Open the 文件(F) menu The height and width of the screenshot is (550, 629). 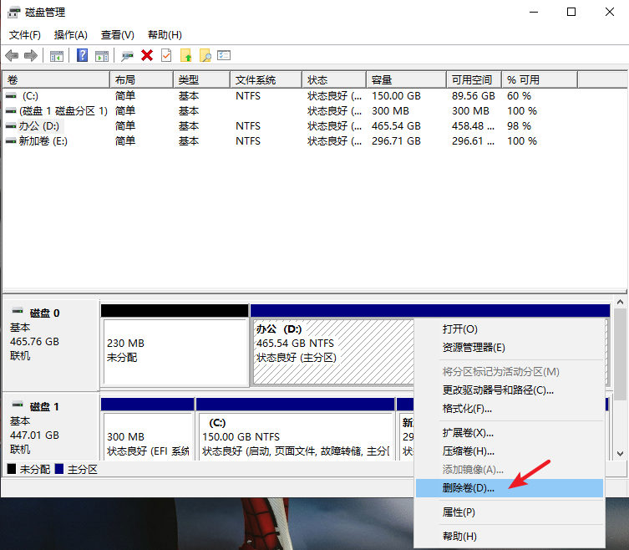(x=24, y=34)
